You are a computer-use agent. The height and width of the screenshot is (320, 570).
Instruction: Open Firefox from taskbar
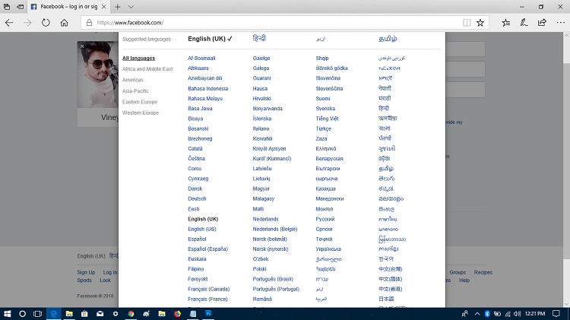point(177,313)
